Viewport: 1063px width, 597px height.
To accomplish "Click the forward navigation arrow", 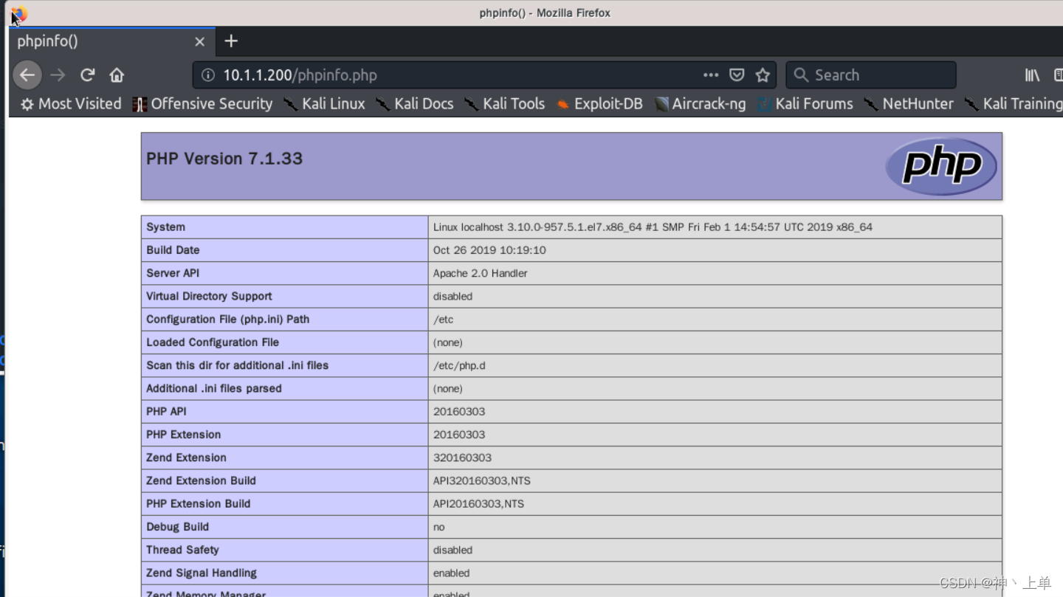I will coord(58,75).
